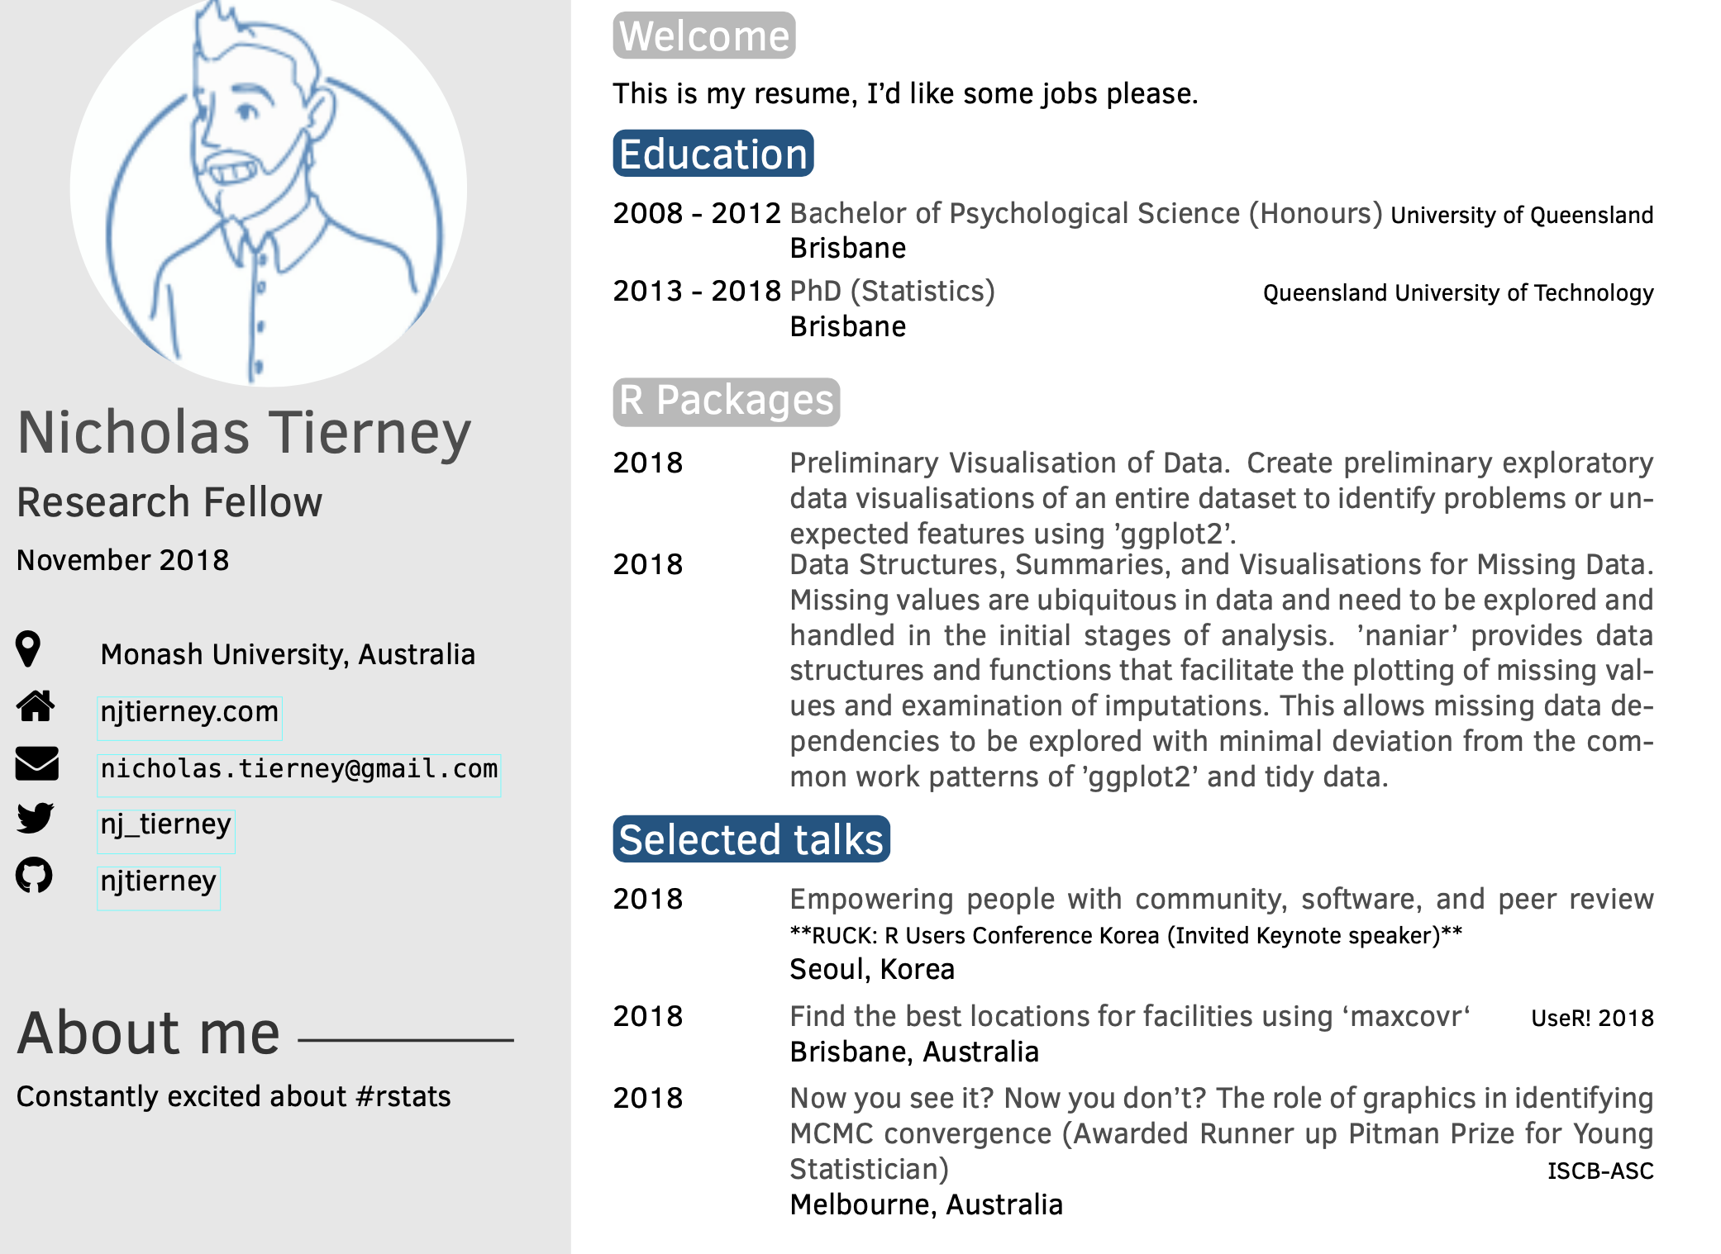
Task: Click the Bachelor of Psychological Science entry
Action: tap(1086, 214)
